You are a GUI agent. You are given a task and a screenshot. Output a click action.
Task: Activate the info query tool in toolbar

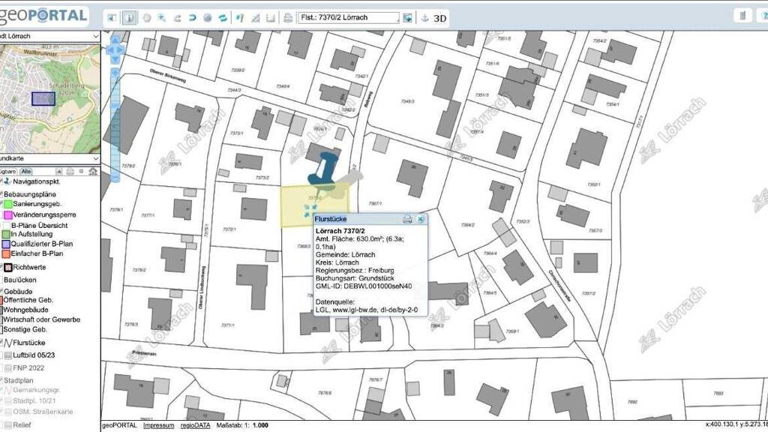coord(129,17)
